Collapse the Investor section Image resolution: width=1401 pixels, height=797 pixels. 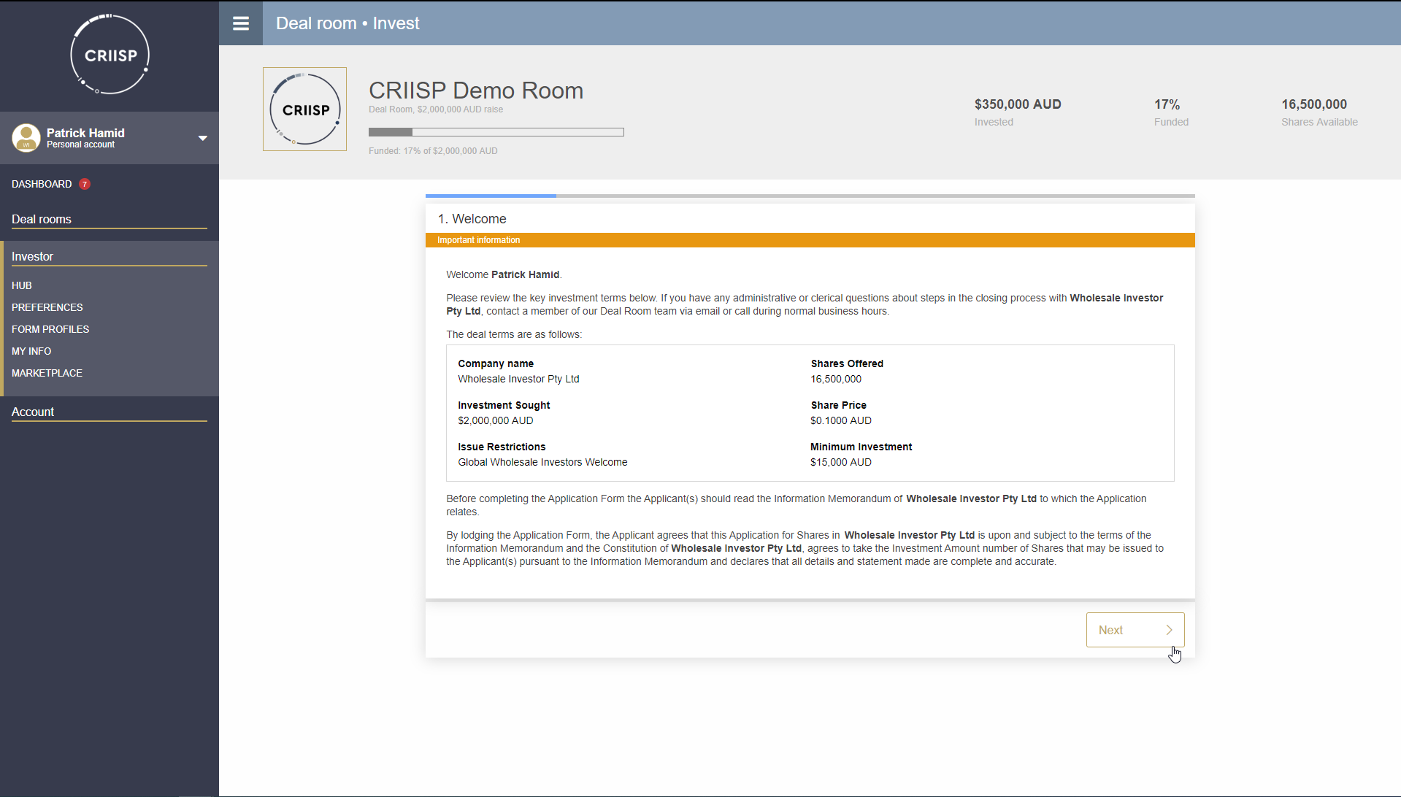(x=110, y=256)
